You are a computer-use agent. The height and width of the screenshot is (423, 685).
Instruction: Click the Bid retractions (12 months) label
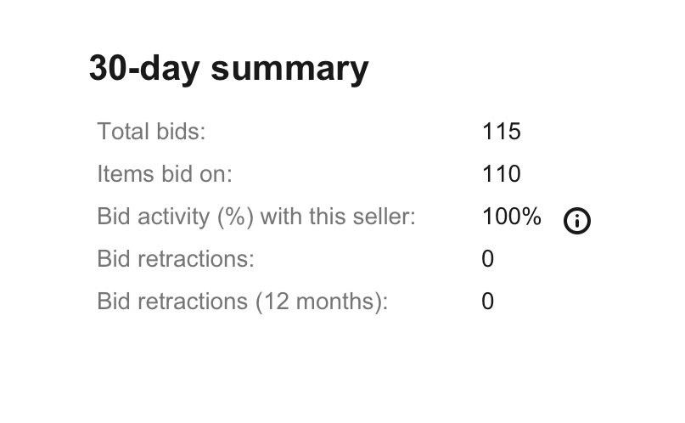243,301
